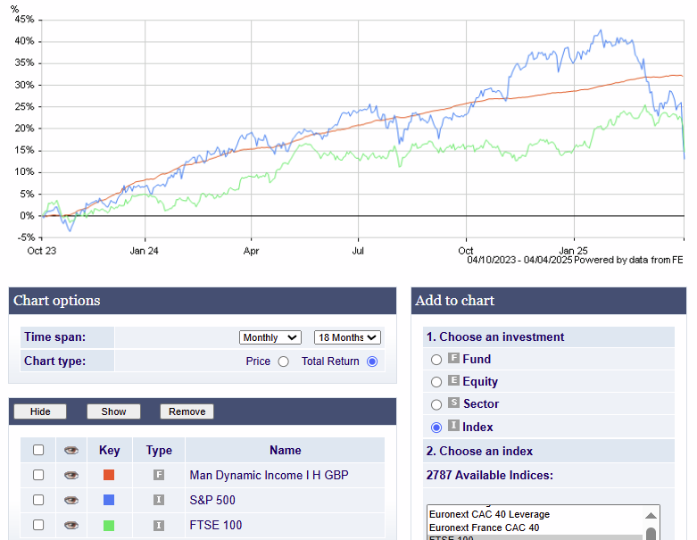Click the S icon next to Sector
Screen dimensions: 697x540
pyautogui.click(x=453, y=404)
